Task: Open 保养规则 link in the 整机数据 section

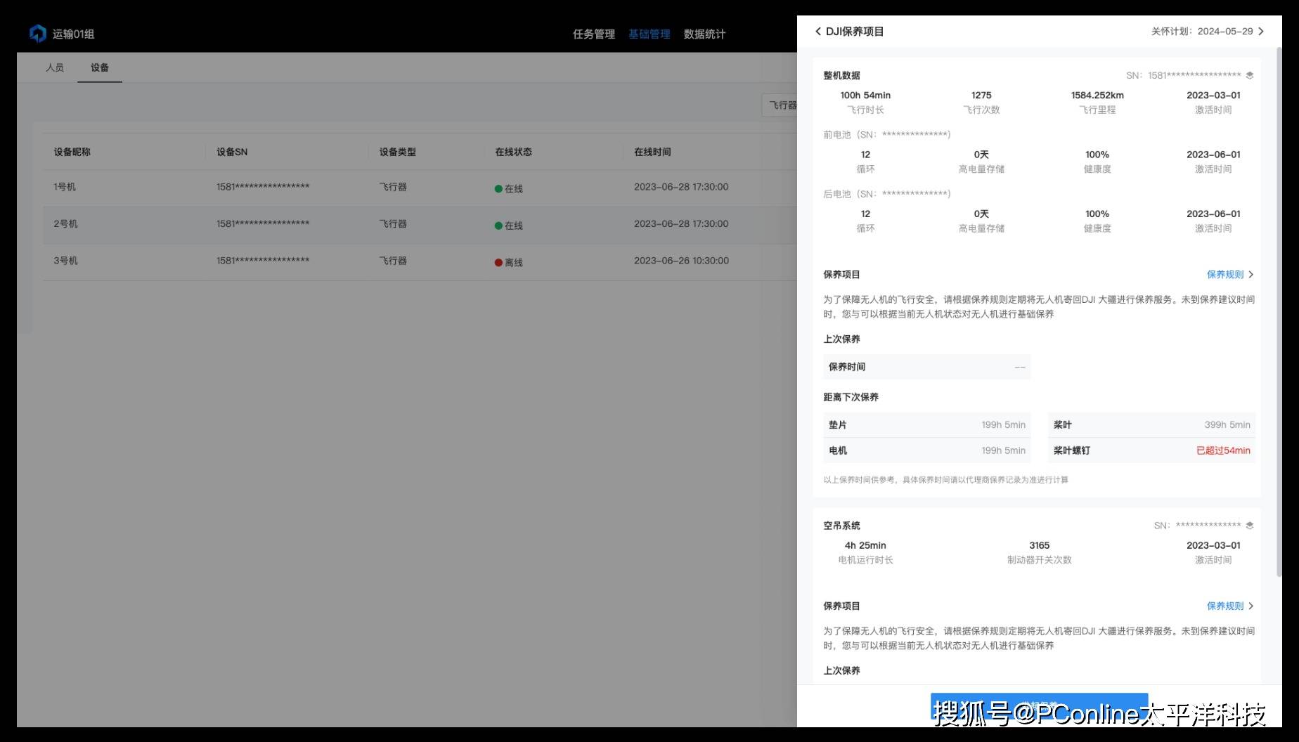Action: (1229, 275)
